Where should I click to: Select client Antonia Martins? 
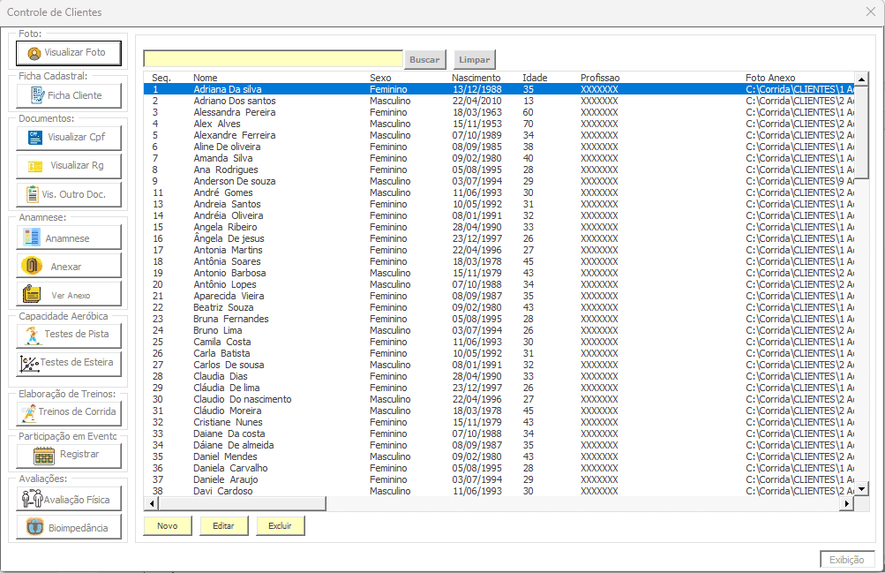[499, 250]
